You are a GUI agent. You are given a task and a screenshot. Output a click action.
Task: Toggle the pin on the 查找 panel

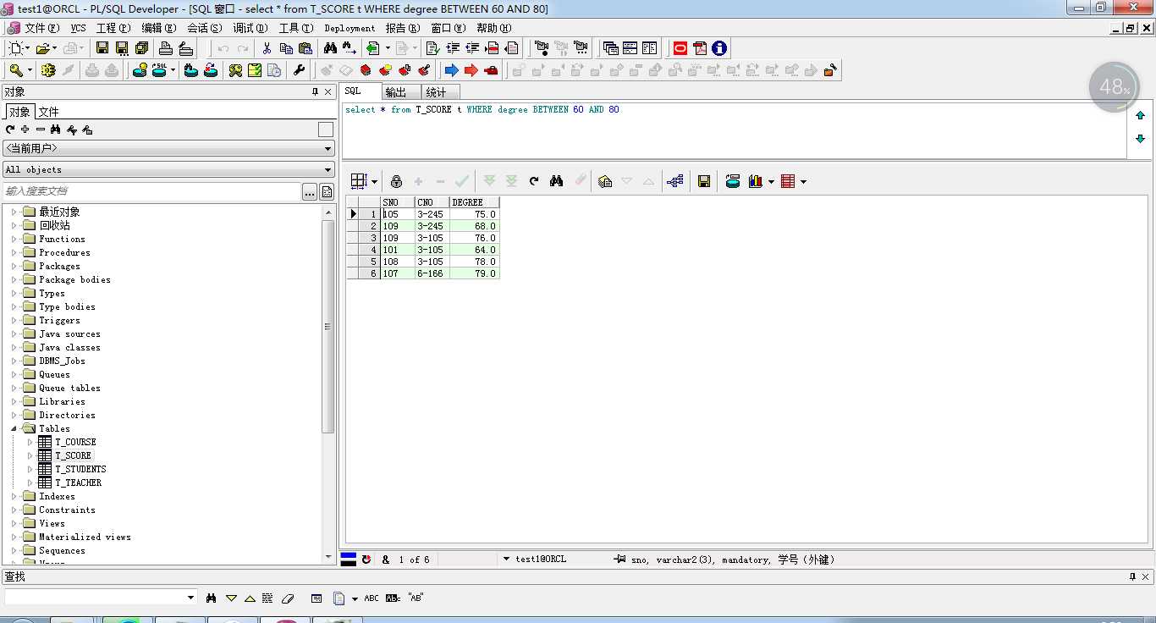pyautogui.click(x=1132, y=576)
